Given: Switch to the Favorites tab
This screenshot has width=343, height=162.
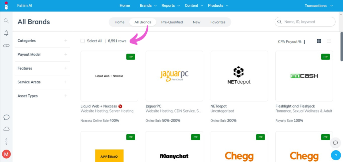Looking at the screenshot, I should coord(218,22).
